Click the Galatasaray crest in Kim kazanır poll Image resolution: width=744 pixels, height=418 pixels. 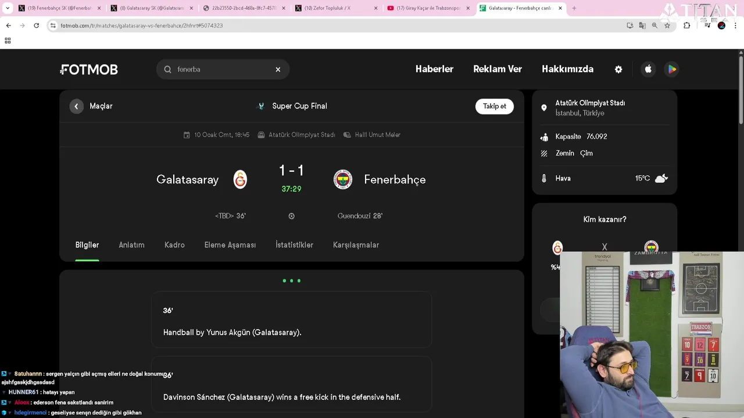557,248
